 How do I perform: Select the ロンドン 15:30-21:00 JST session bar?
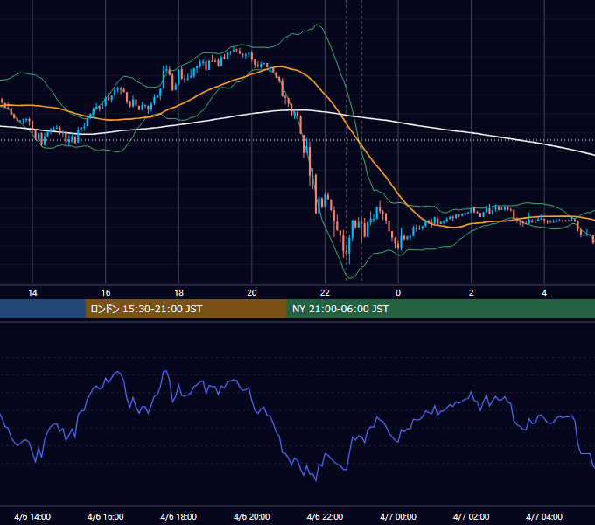tap(185, 309)
